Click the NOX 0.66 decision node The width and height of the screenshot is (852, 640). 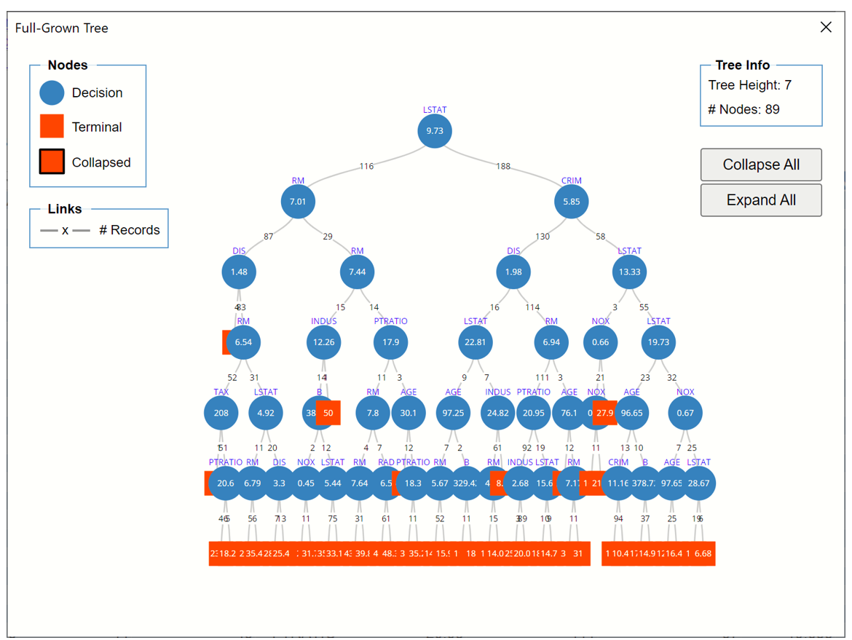(601, 342)
